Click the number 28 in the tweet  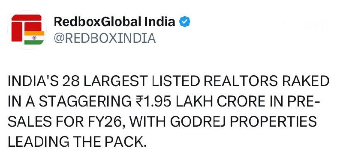click(71, 81)
